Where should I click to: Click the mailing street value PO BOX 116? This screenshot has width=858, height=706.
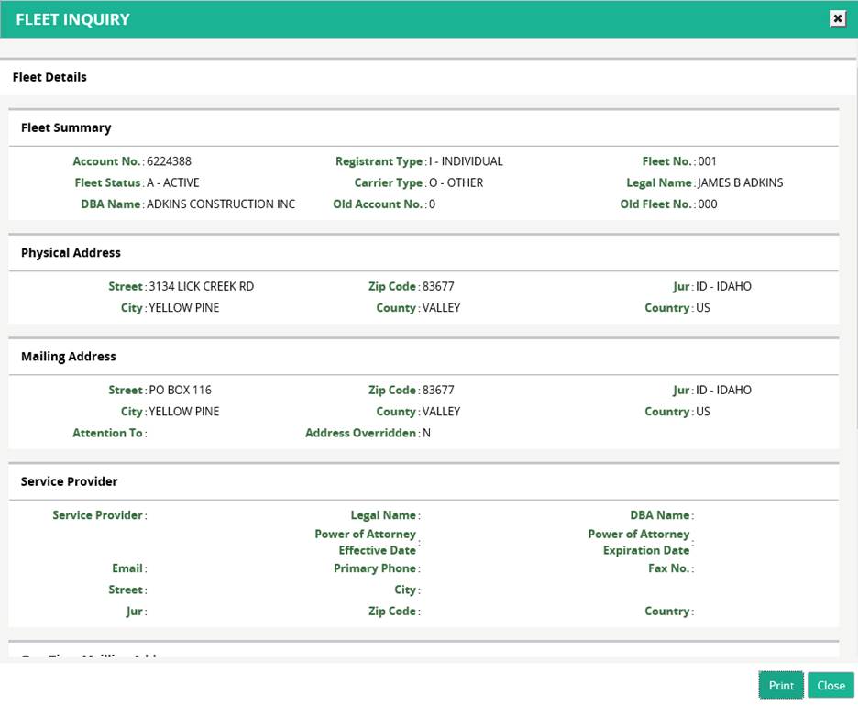click(x=180, y=390)
